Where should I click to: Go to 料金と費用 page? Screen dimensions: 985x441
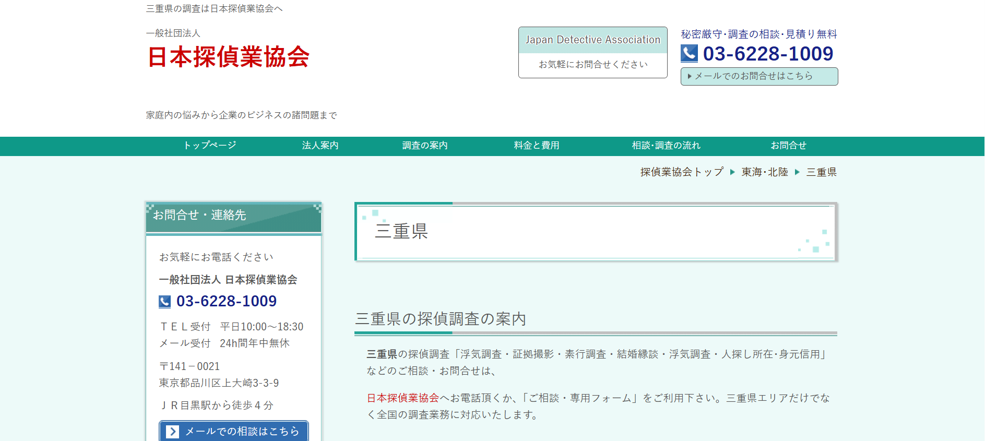point(536,146)
